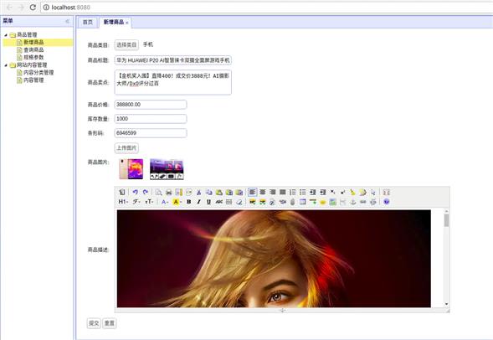Click the 上传图片 upload button
The image size is (493, 340).
coord(126,148)
